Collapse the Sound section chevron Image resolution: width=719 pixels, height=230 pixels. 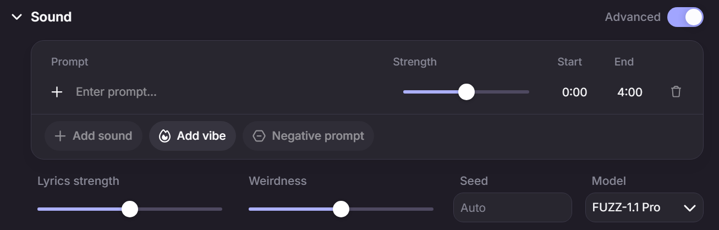click(17, 17)
